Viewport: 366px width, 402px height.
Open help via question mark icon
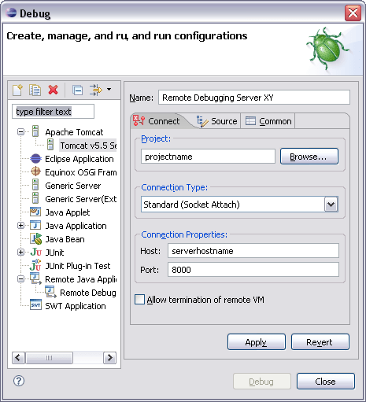click(19, 381)
